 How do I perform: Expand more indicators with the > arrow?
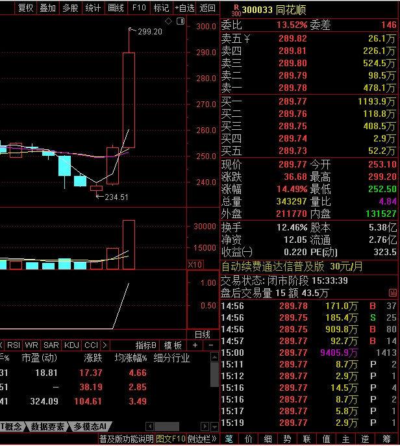pos(105,345)
